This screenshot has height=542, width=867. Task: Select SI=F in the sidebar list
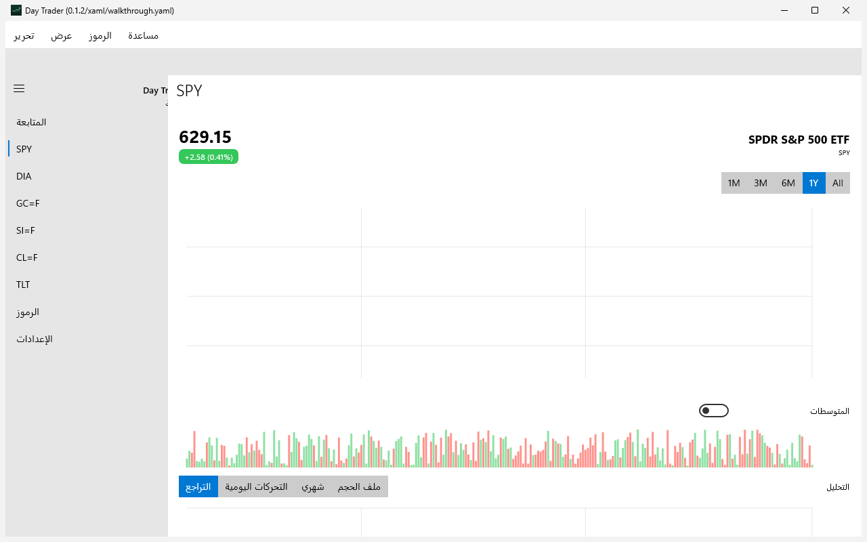[87, 230]
